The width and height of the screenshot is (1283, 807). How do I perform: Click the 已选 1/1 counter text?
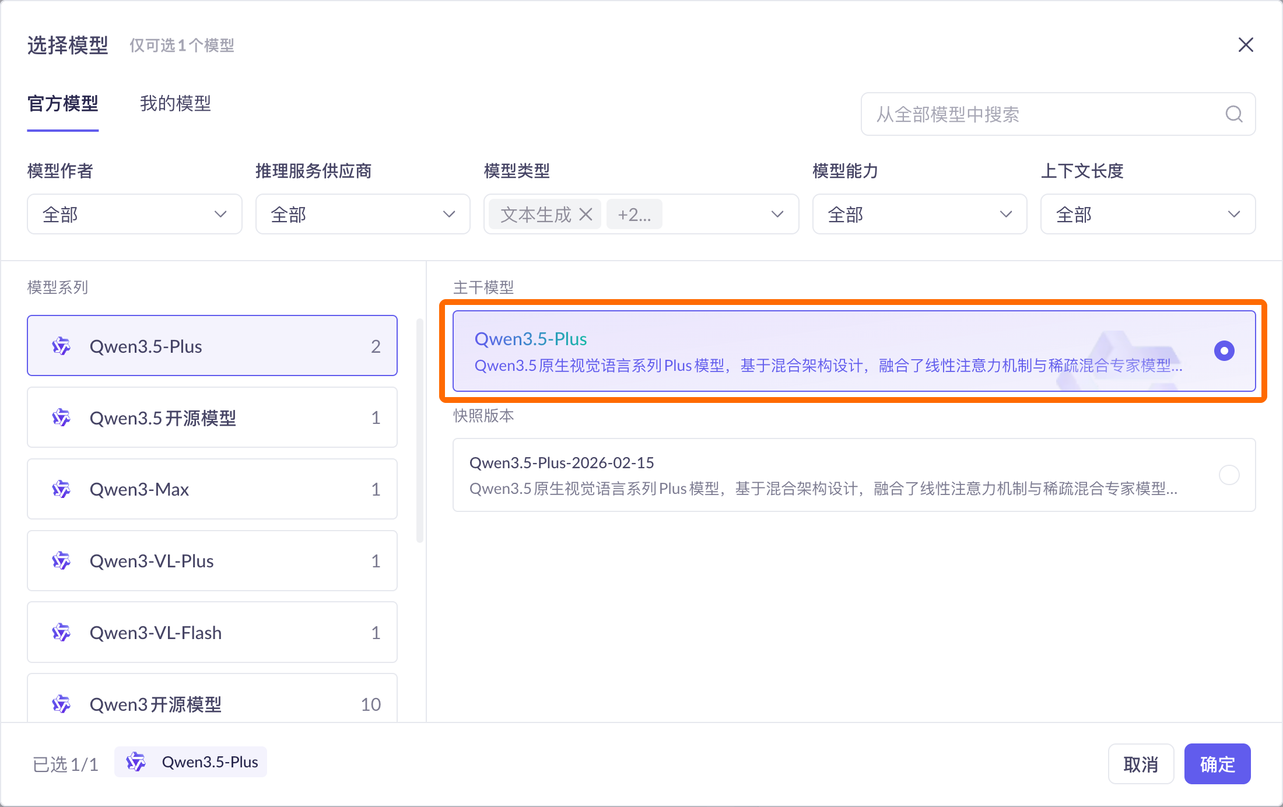(x=65, y=764)
